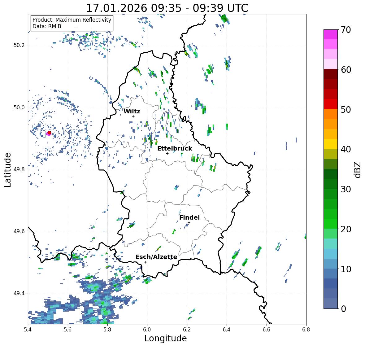
Task: Click the 6.4 longitude tick label
Action: 227,330
